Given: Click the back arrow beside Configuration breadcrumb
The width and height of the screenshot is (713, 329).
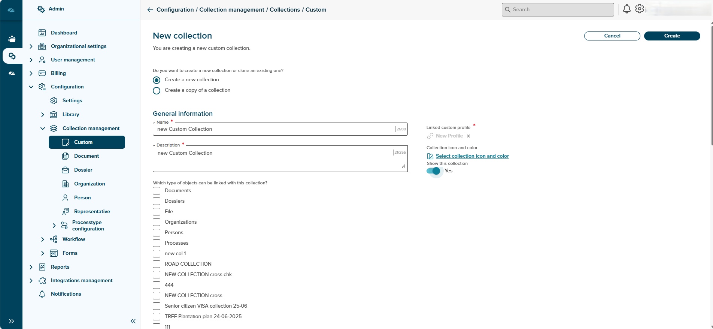Looking at the screenshot, I should (150, 10).
